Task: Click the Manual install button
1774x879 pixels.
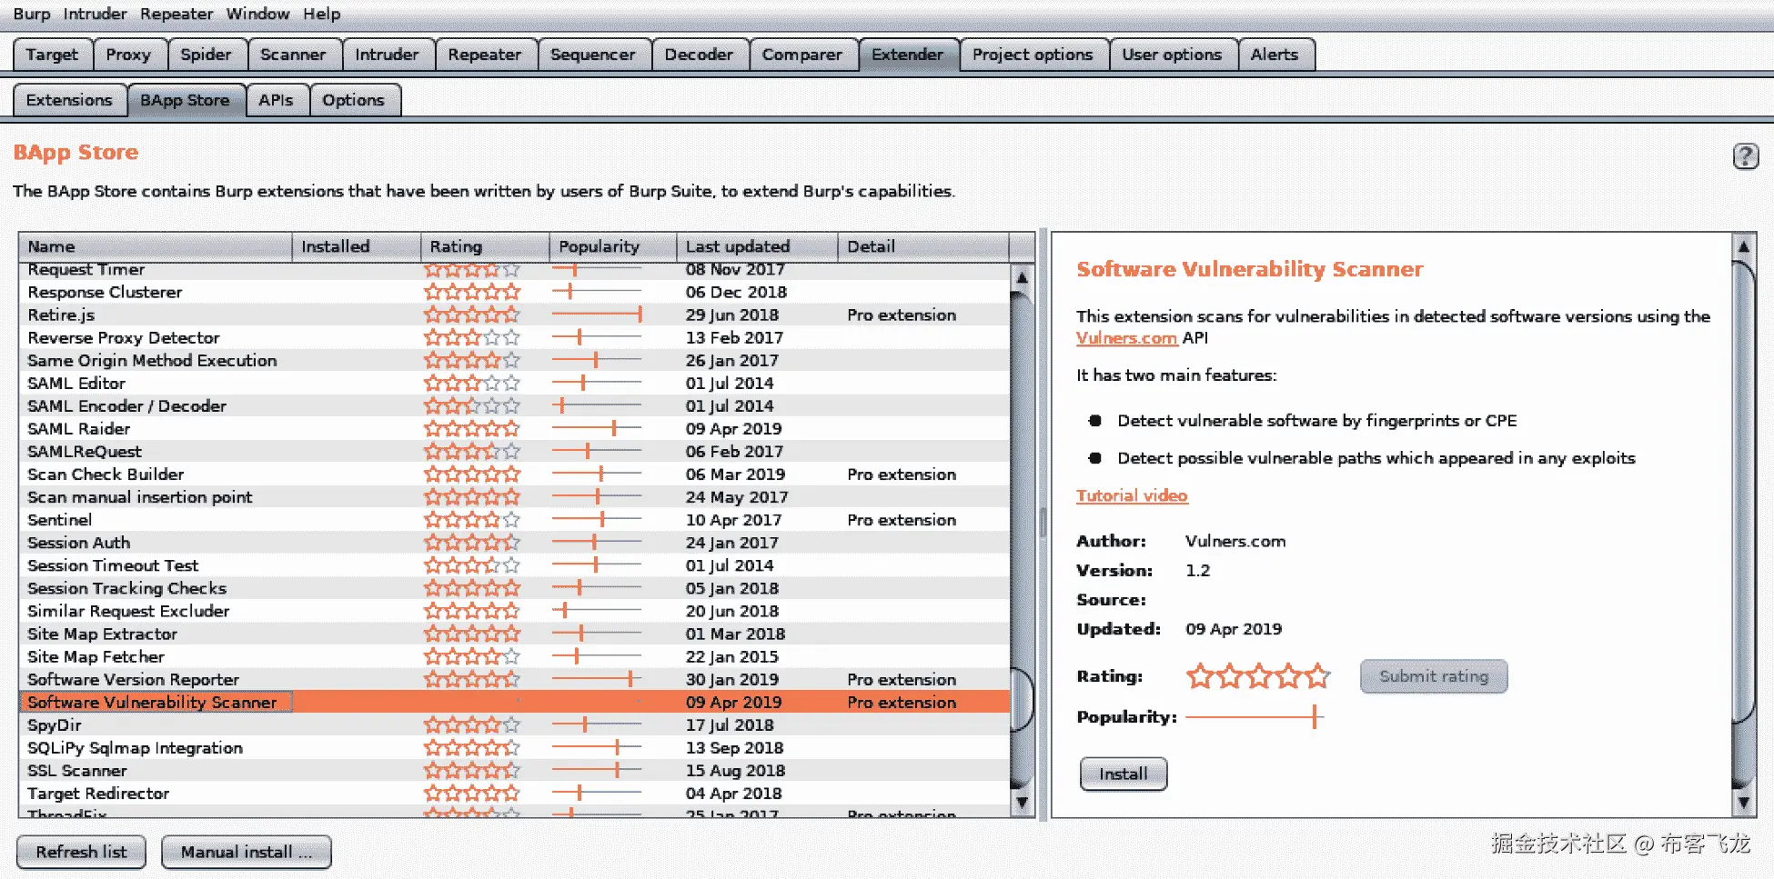Action: [246, 852]
